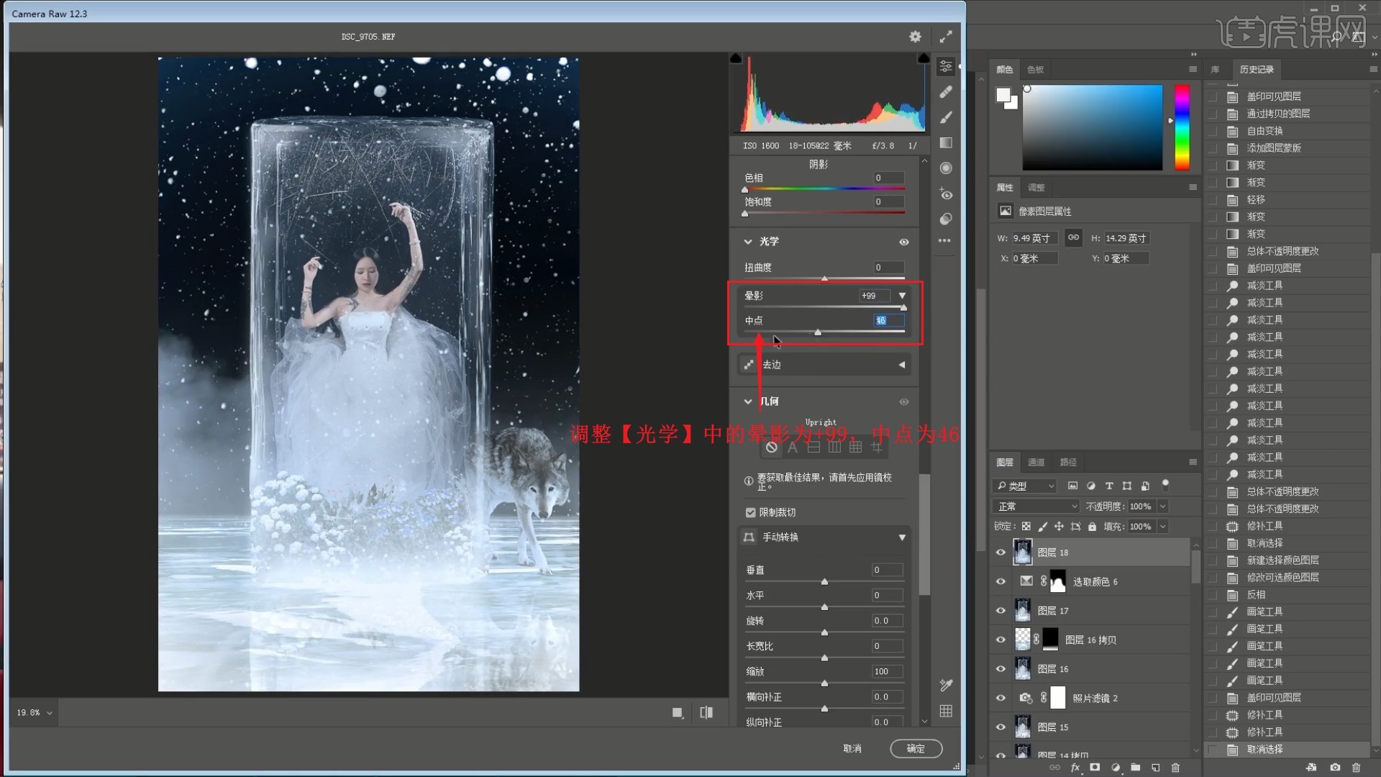Click the 确定 button

[x=916, y=748]
